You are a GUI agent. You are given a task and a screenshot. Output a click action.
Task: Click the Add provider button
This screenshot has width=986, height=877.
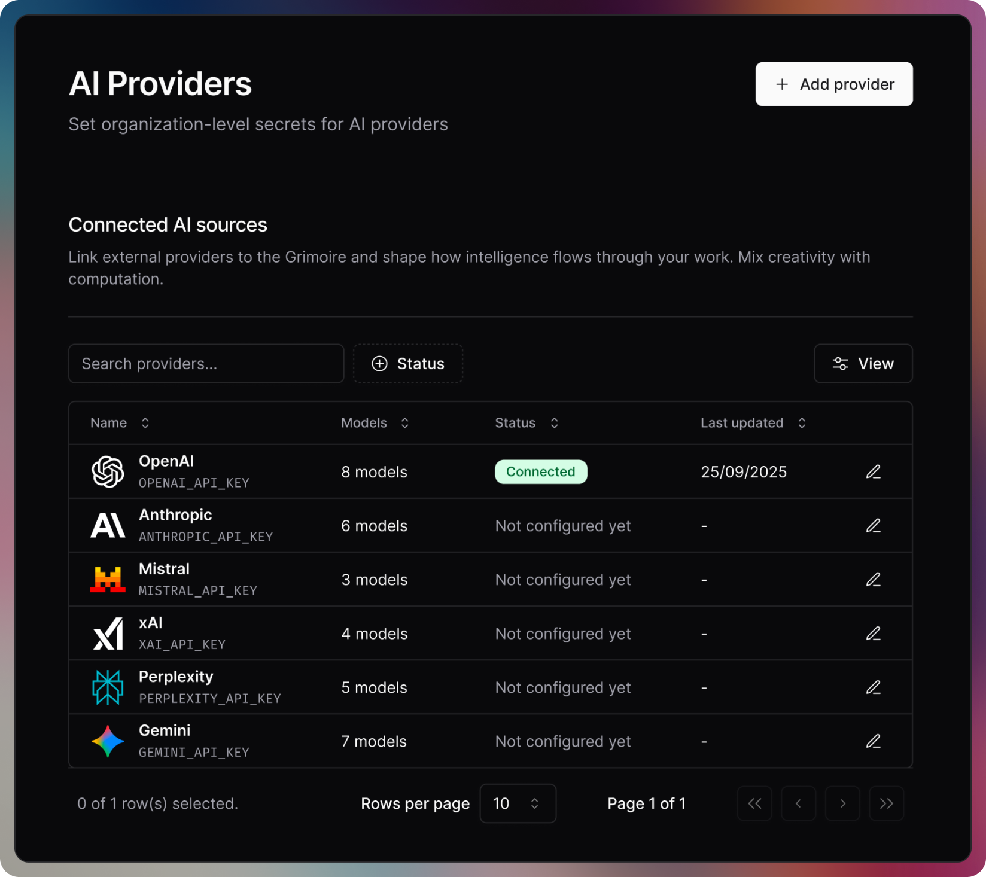click(x=833, y=84)
